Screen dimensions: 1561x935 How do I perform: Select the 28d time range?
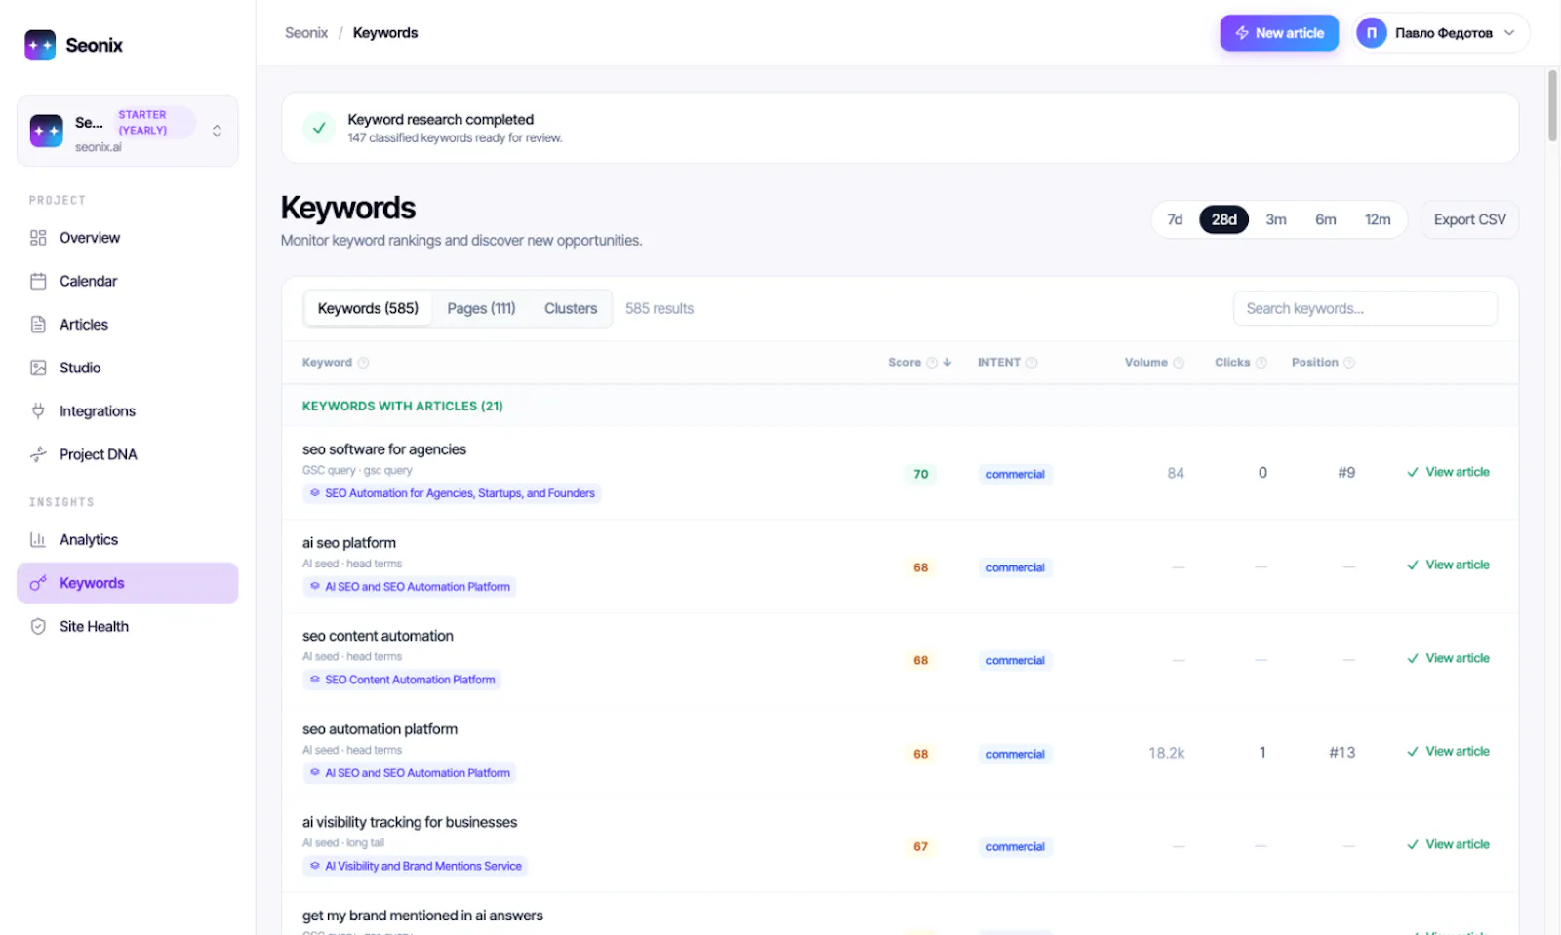pos(1223,220)
